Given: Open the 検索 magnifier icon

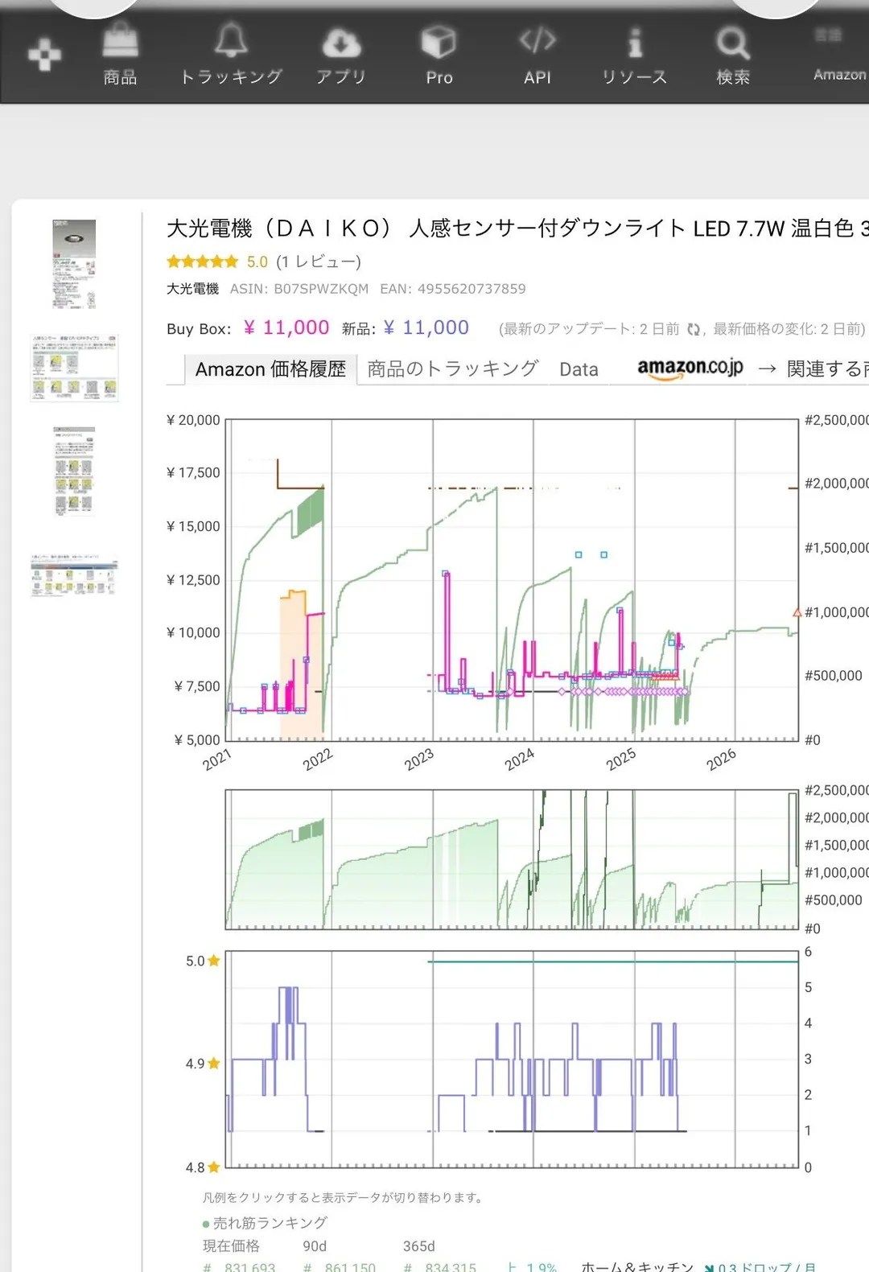Looking at the screenshot, I should 733,43.
